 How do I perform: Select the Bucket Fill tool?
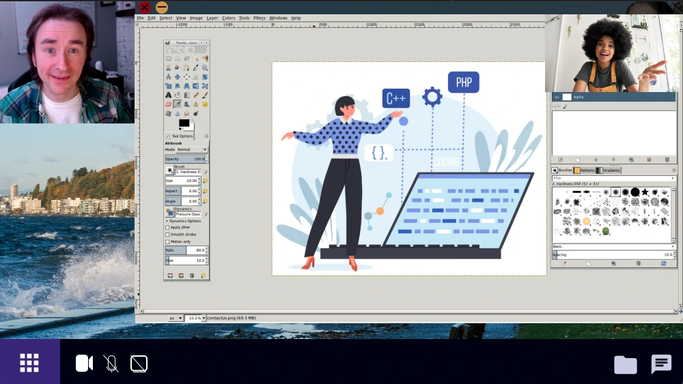pos(178,95)
